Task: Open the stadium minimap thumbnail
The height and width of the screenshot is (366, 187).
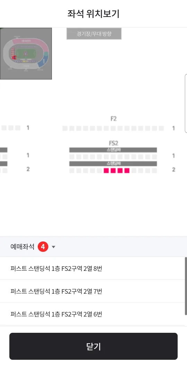Action: point(26,54)
